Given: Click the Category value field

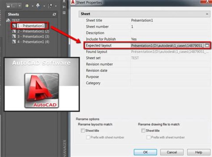Looking at the screenshot, I should 170,83.
